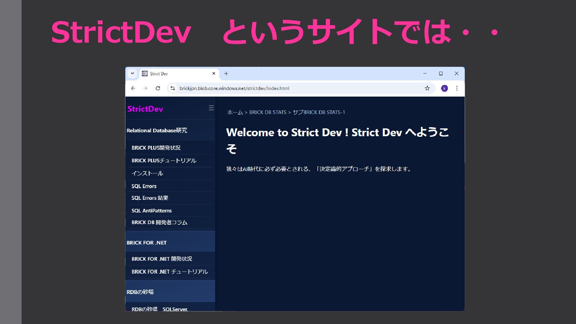
Task: Open a new tab with plus icon
Action: click(x=226, y=73)
